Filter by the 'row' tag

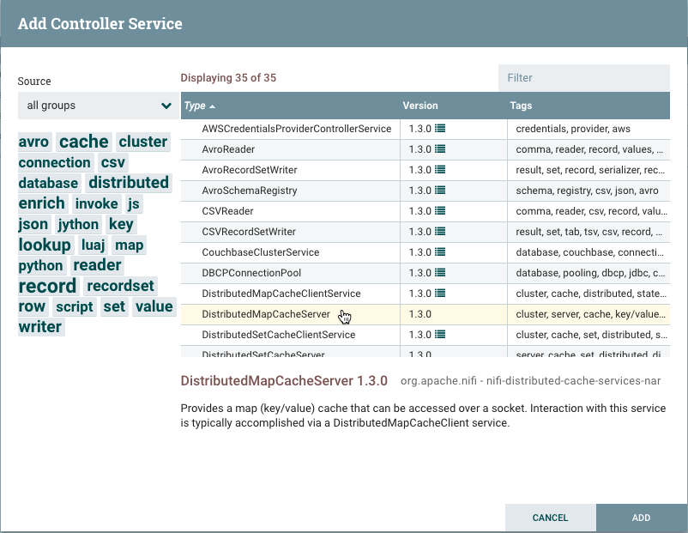coord(32,306)
